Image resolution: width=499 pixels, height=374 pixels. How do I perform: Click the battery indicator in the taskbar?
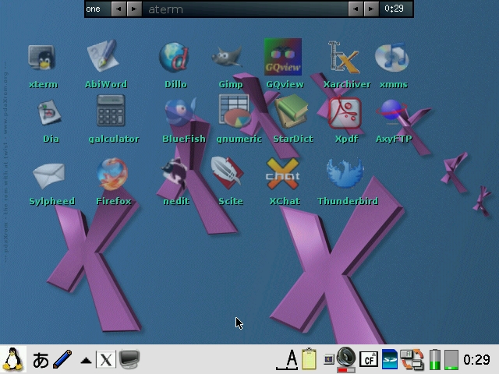click(435, 359)
